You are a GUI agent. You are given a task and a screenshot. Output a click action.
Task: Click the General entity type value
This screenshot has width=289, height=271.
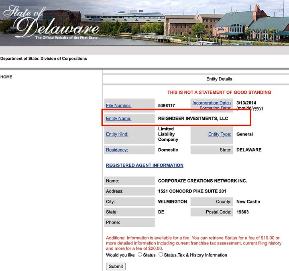click(x=244, y=134)
